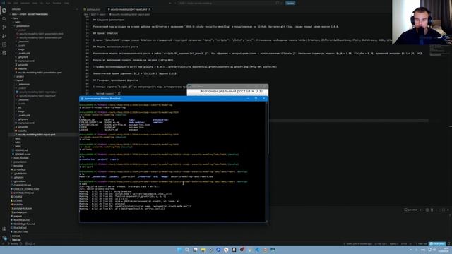Open Source Control view in activity bar

pos(4,28)
